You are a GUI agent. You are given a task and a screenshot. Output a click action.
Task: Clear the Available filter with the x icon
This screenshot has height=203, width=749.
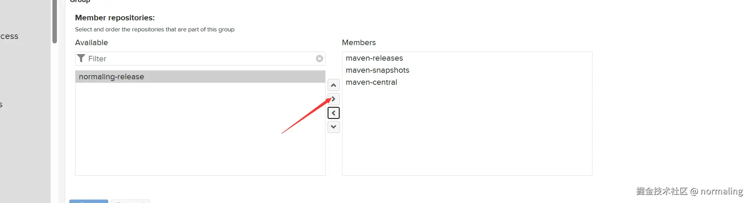pos(319,59)
